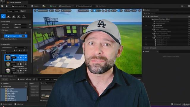
Task: Toggle camera speed icon in viewport
Action: point(134,11)
